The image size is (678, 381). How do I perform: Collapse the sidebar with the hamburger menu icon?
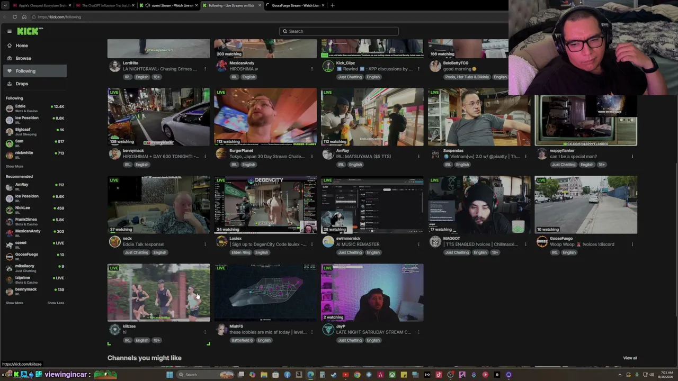tap(9, 31)
